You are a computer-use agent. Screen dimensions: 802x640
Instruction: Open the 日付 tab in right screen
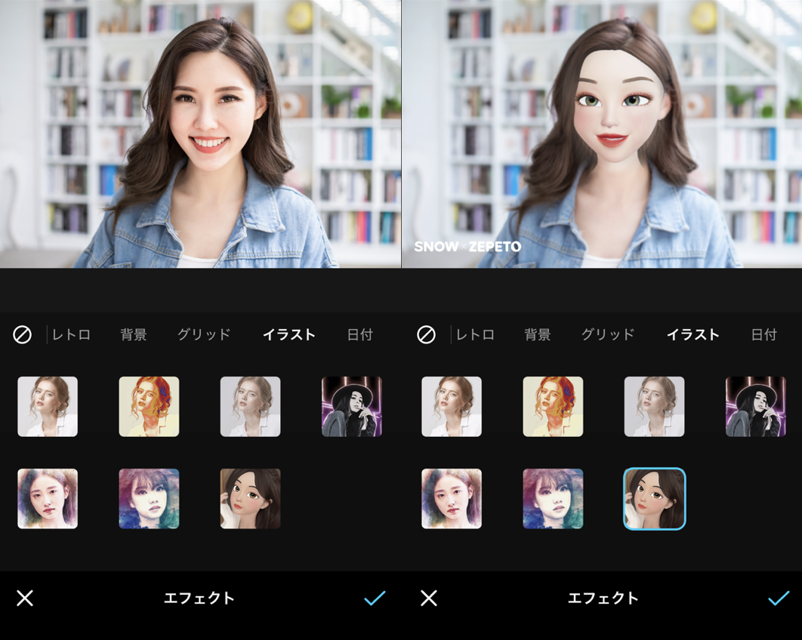tap(763, 334)
